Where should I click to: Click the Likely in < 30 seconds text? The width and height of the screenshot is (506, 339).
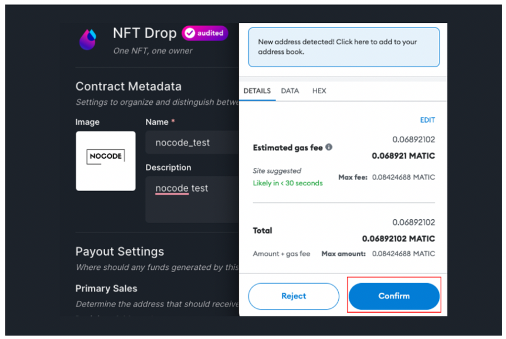tap(288, 183)
